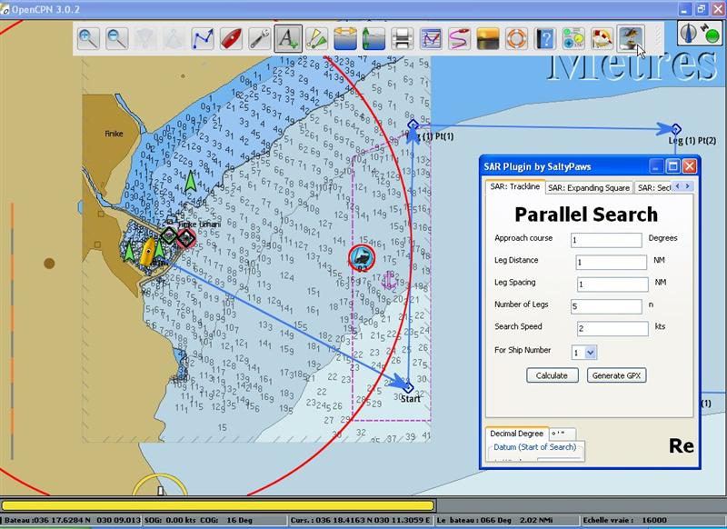Select the Decimal Degree tab
727x529 pixels.
pyautogui.click(x=516, y=434)
